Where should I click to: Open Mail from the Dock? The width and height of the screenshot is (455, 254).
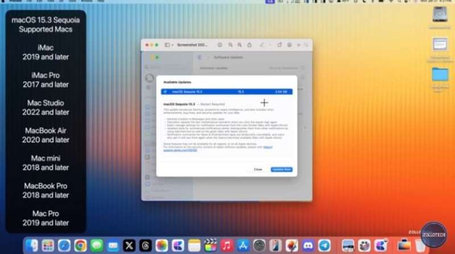(x=113, y=246)
